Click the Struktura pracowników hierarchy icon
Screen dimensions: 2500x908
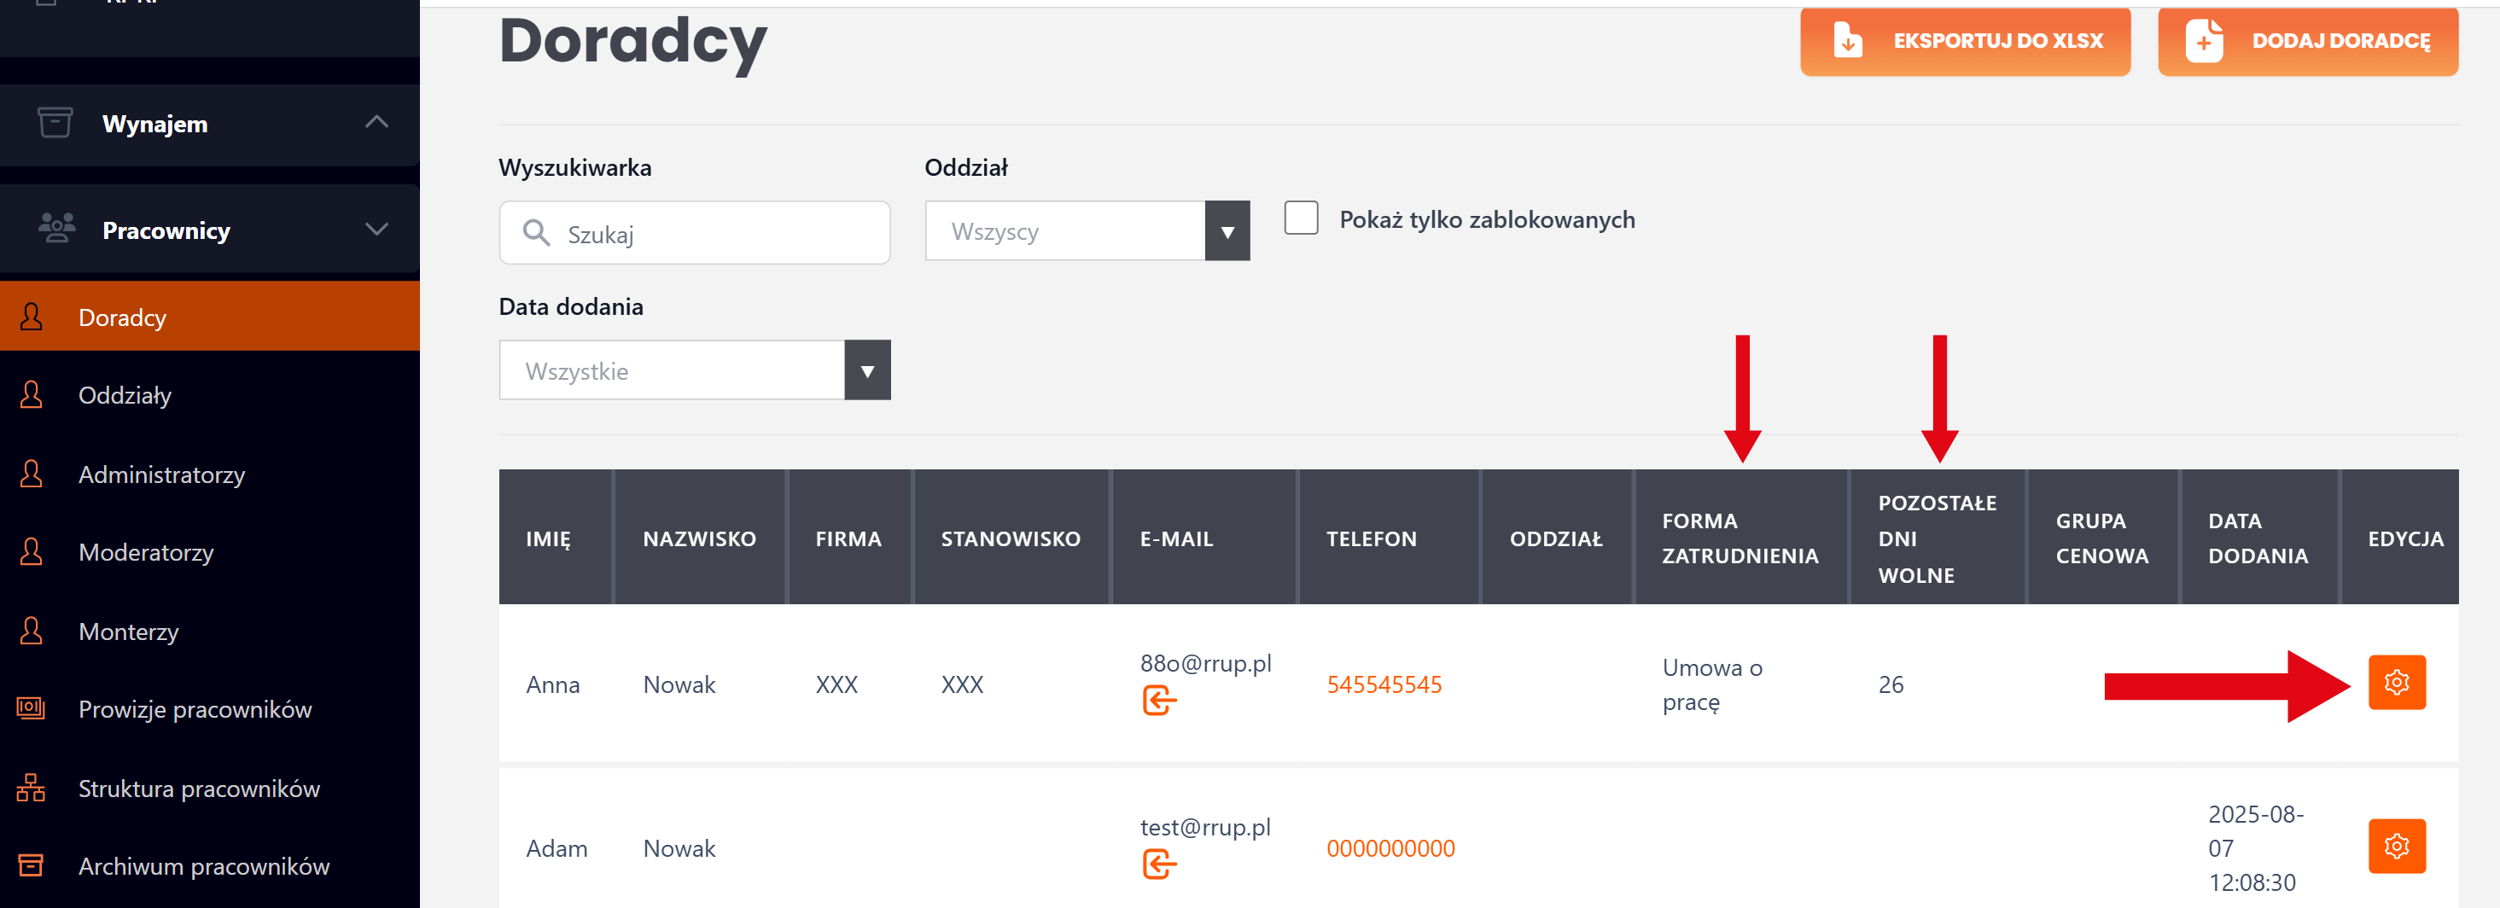pos(31,788)
